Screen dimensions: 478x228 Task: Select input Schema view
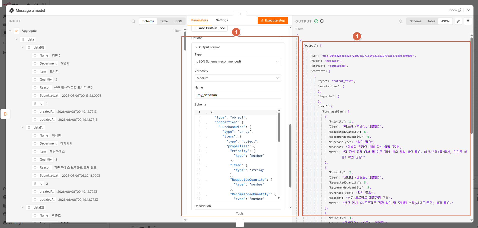(148, 21)
